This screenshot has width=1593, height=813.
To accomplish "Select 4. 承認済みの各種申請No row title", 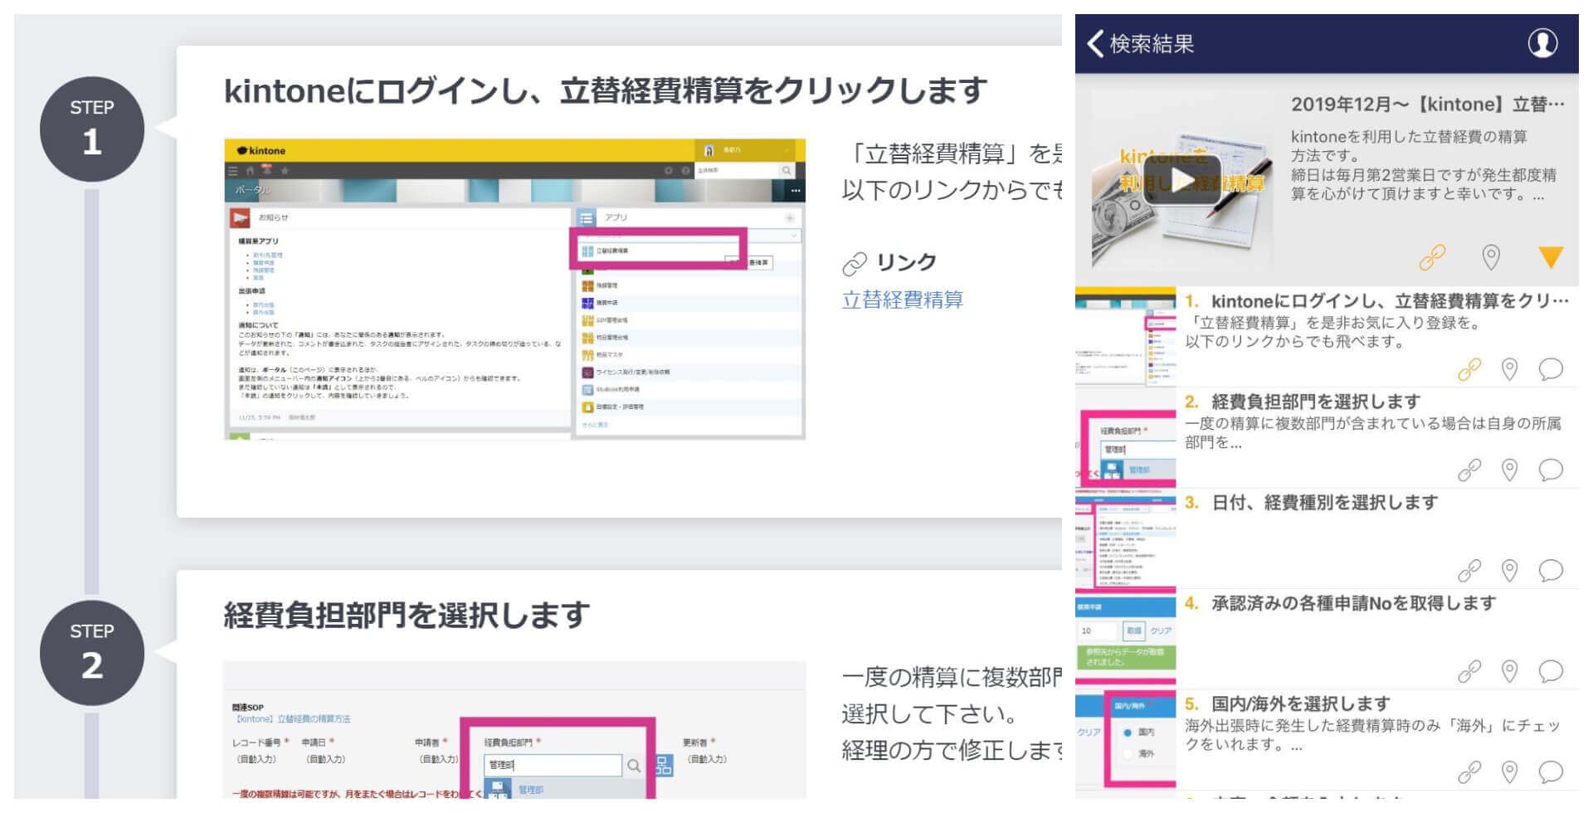I will pyautogui.click(x=1340, y=603).
